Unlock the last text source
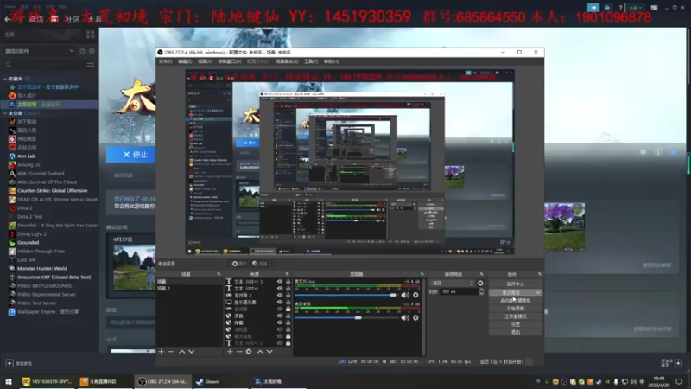This screenshot has width=691, height=389. tap(288, 342)
